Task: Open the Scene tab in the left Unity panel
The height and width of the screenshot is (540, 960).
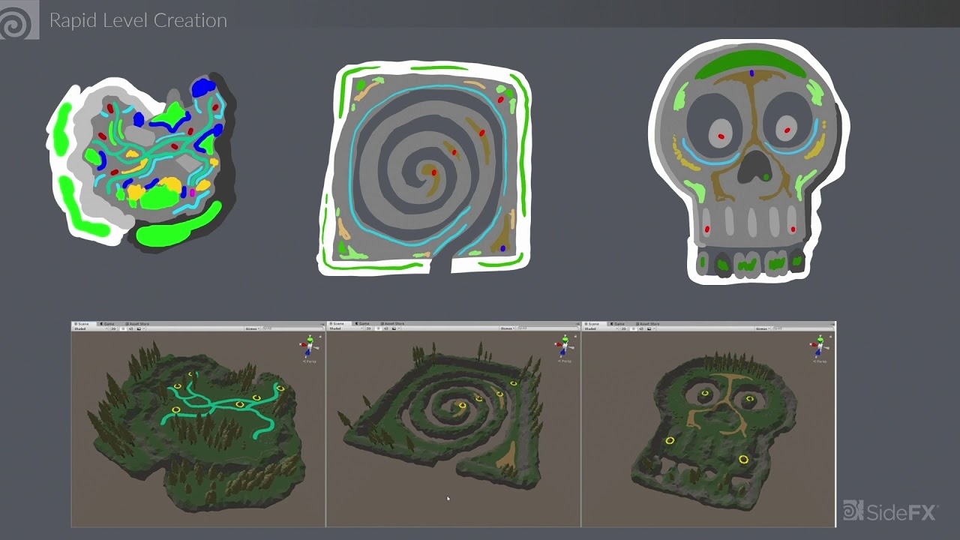Action: pos(83,324)
